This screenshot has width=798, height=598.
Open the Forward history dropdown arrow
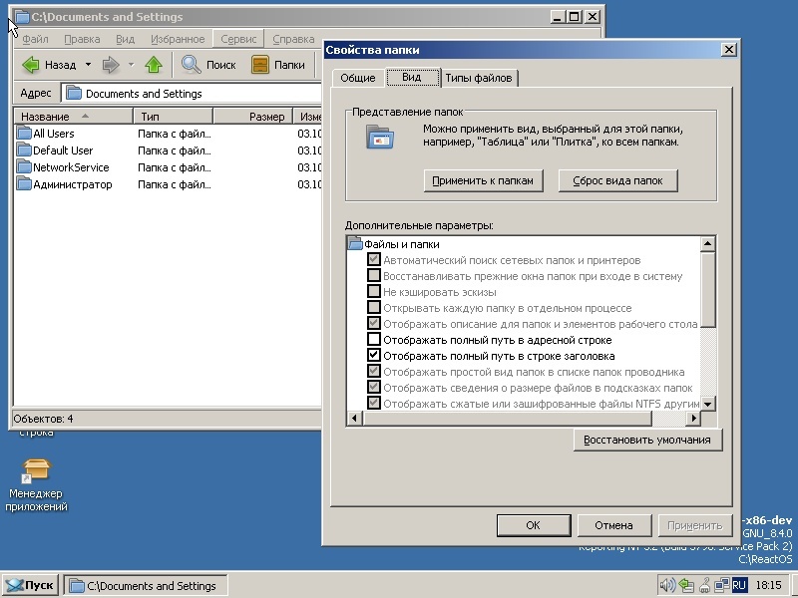[131, 65]
